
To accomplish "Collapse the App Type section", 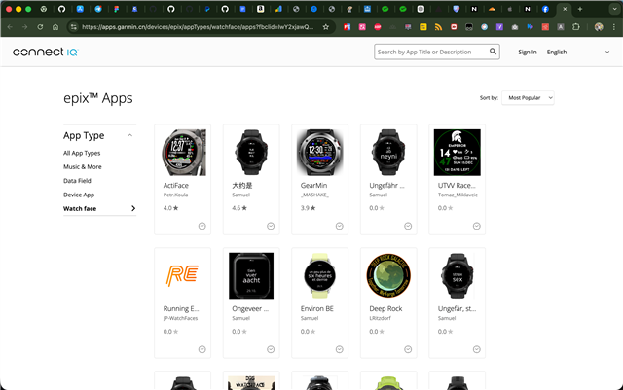I will point(128,136).
